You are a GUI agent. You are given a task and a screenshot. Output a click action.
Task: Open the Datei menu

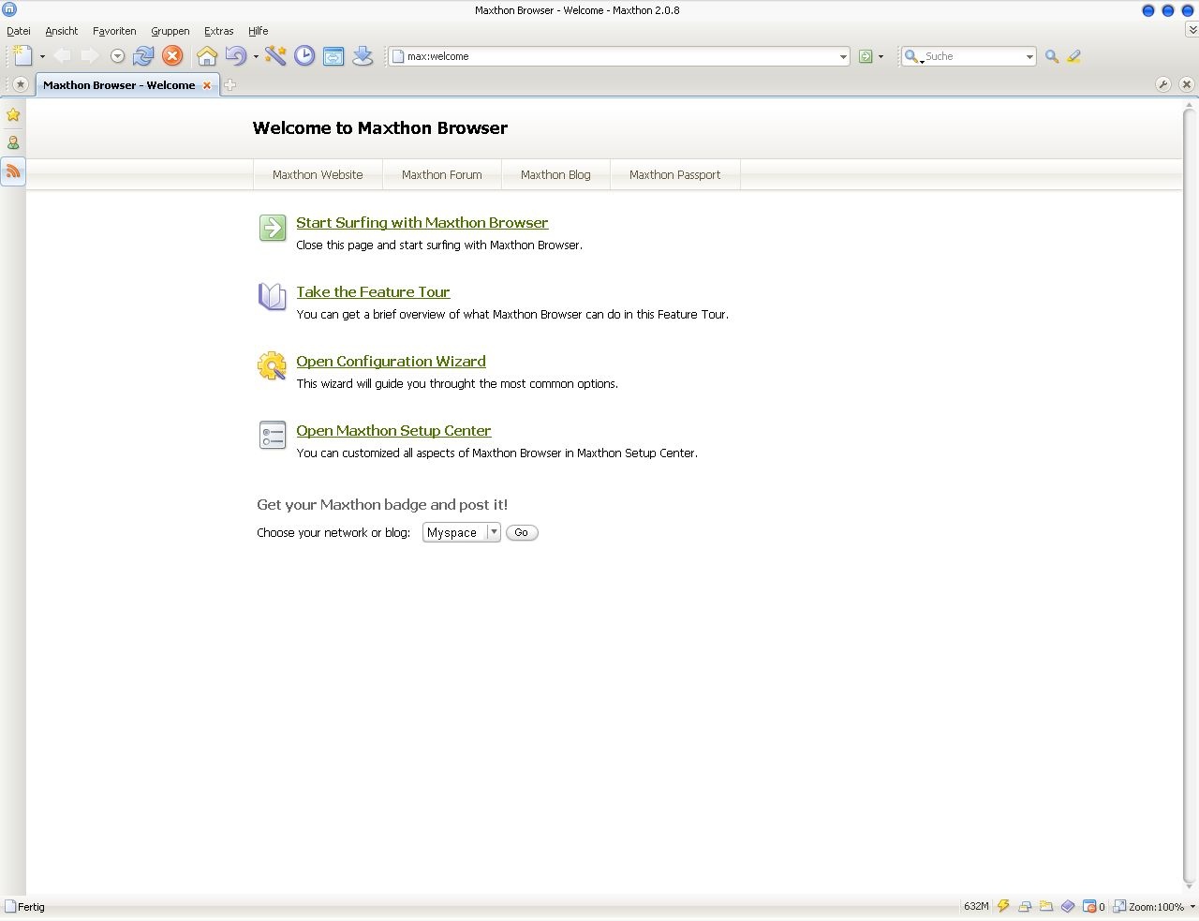pyautogui.click(x=19, y=31)
